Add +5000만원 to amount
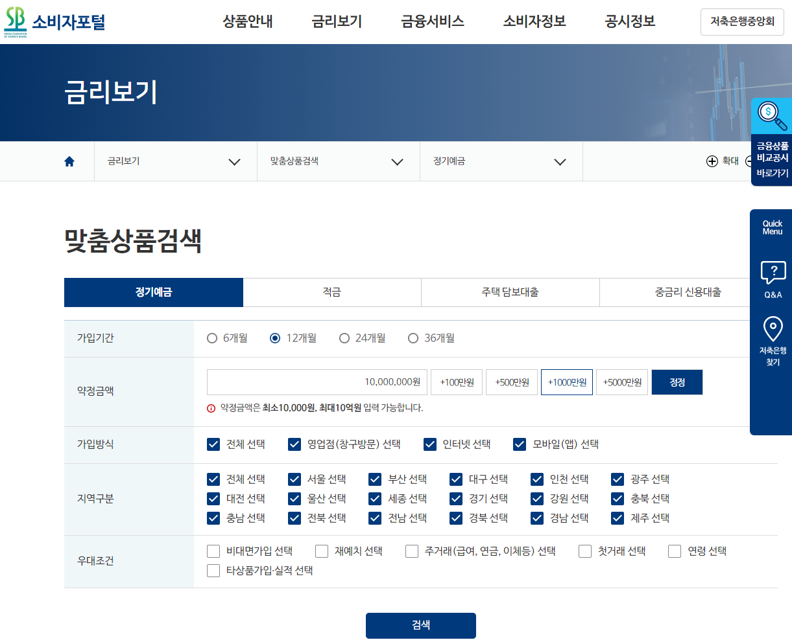 pyautogui.click(x=622, y=382)
